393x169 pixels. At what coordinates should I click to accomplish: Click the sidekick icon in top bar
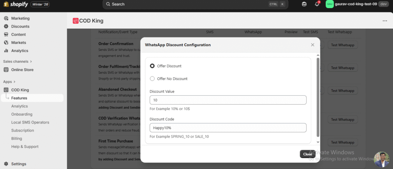[304, 4]
